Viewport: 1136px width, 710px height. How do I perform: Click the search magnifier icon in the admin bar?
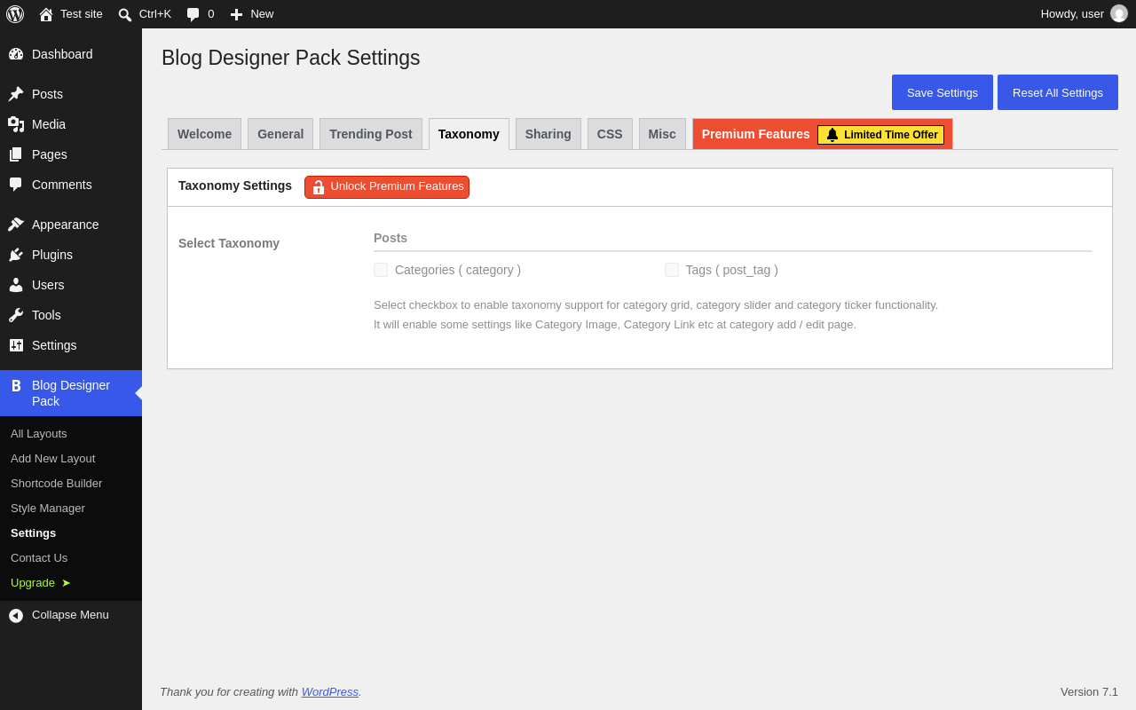point(125,14)
